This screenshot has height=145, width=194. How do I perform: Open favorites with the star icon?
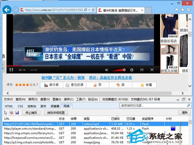coord(183,10)
